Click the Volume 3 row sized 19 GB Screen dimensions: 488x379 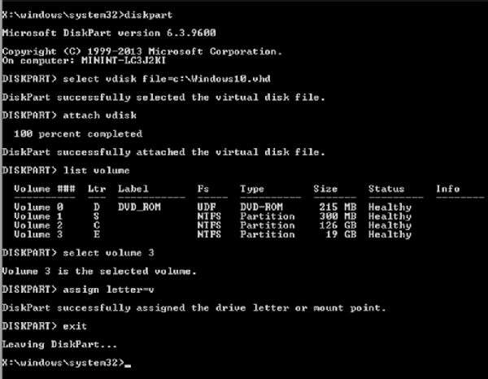212,234
